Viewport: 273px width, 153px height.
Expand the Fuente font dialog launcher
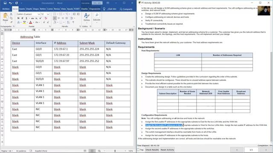[x=50, y=26]
